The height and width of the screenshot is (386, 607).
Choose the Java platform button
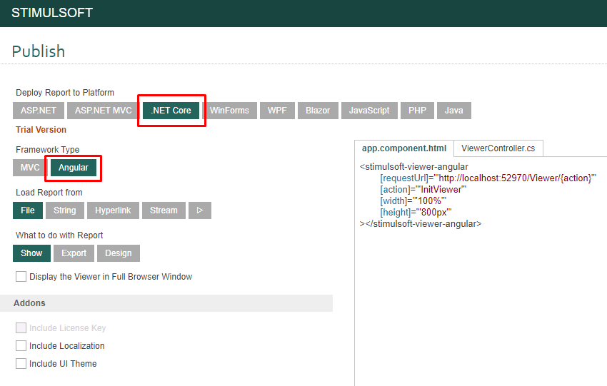tap(453, 111)
